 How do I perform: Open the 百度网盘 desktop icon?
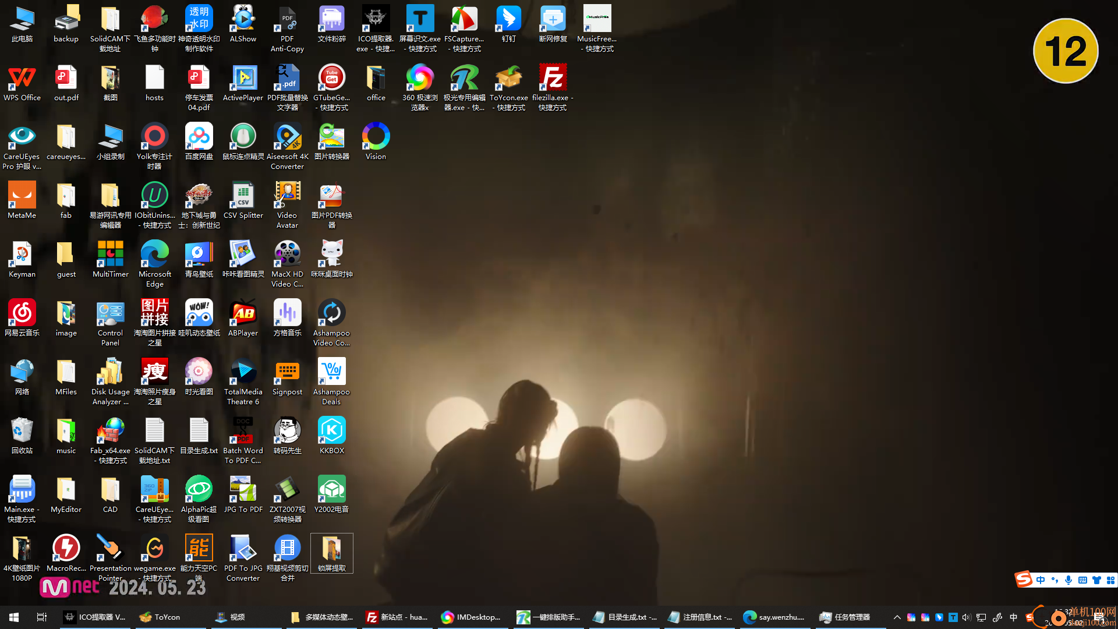click(x=199, y=142)
